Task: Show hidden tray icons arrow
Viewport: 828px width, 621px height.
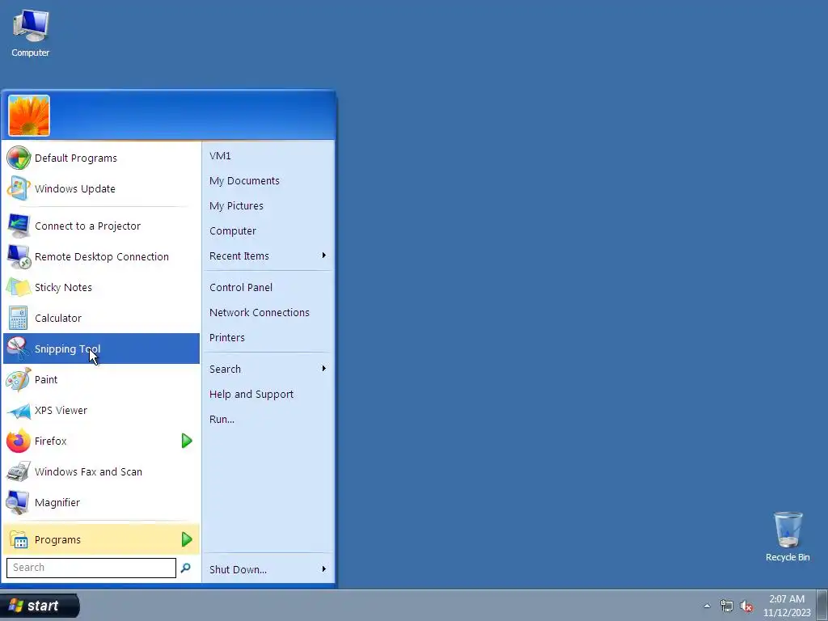Action: (x=707, y=606)
